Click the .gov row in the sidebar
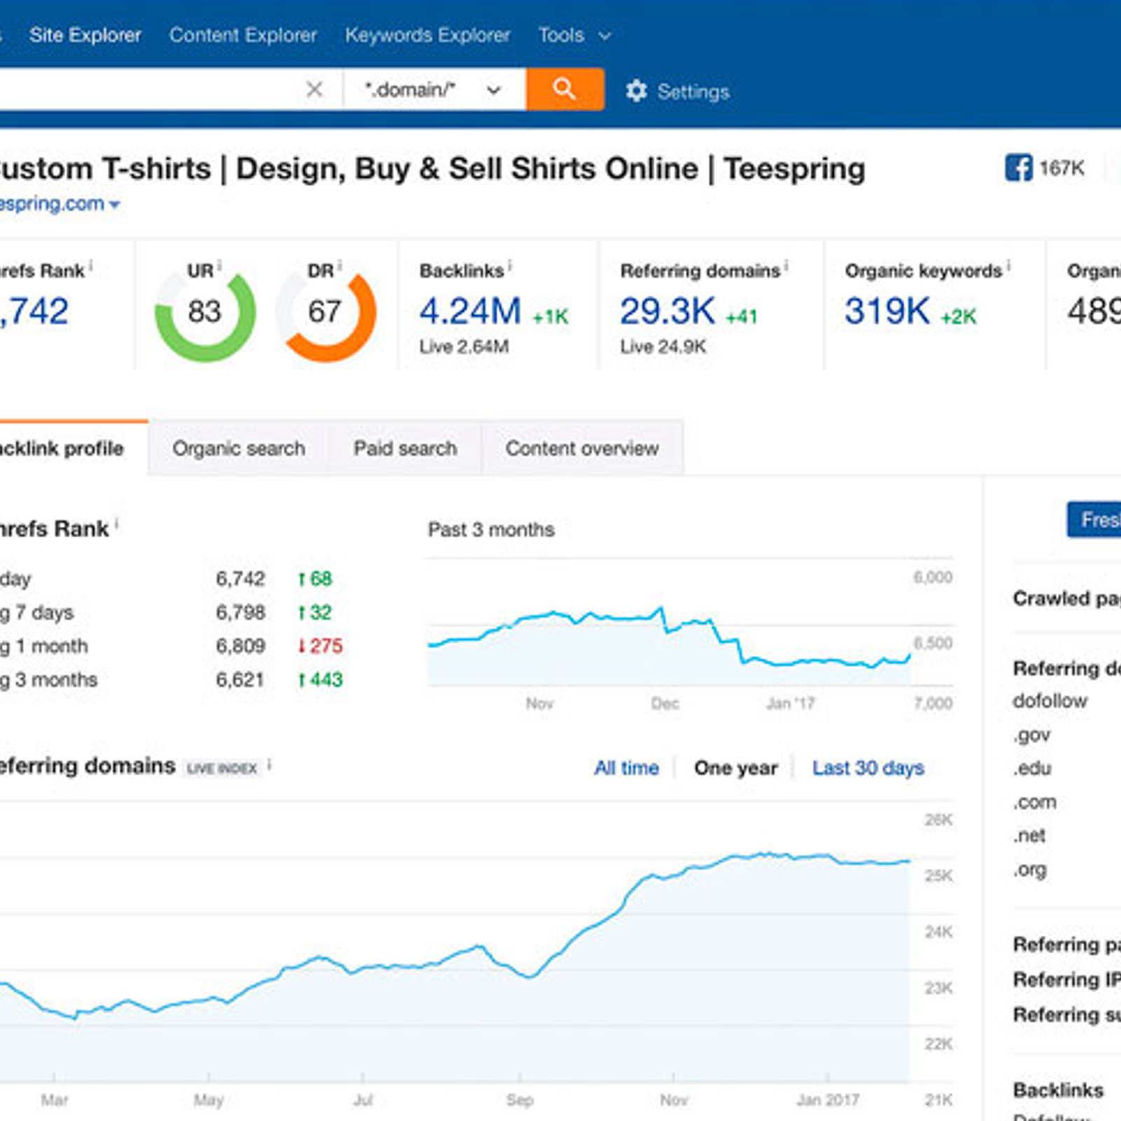This screenshot has height=1121, width=1121. pos(1031,735)
